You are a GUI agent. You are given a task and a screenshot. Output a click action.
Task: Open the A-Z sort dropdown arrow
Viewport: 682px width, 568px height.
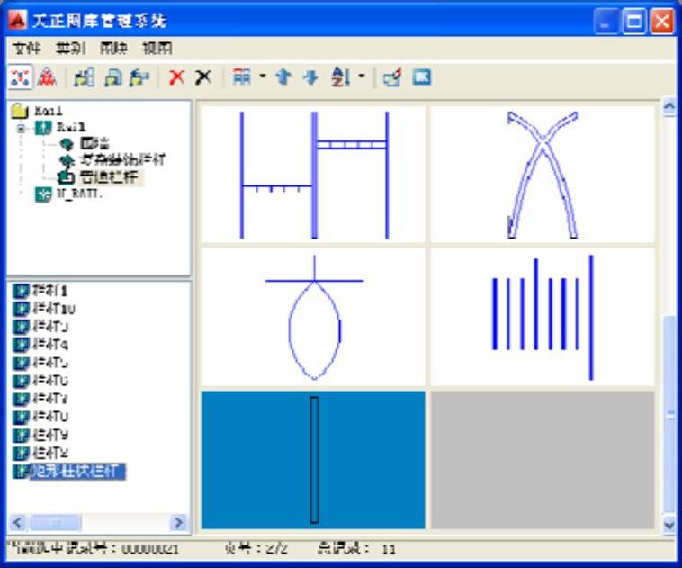(362, 77)
